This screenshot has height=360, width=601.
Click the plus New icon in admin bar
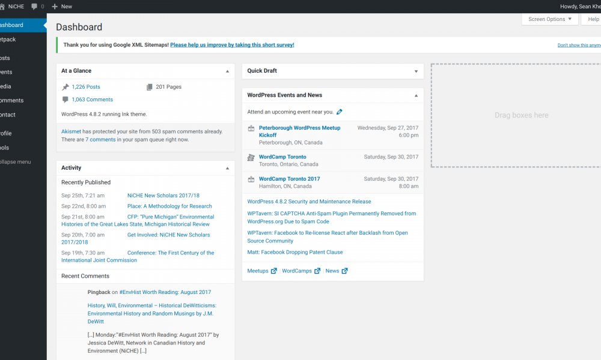pyautogui.click(x=55, y=6)
